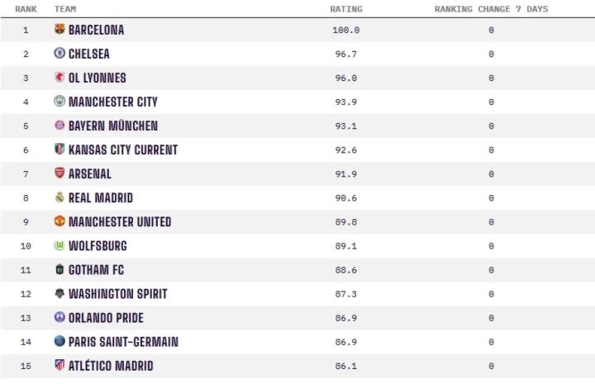Open the Paris Saint-Germain team link
This screenshot has width=595, height=384.
click(123, 342)
